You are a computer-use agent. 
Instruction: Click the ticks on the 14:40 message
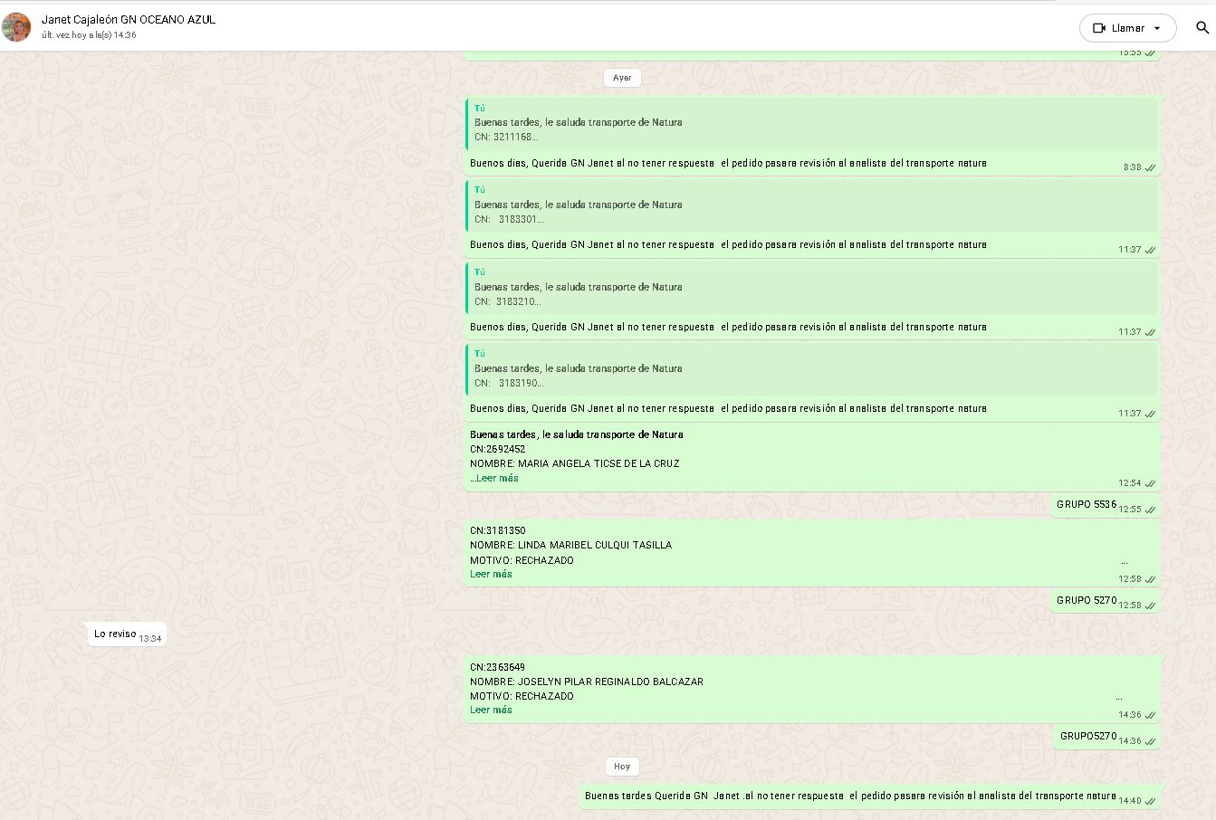1150,801
